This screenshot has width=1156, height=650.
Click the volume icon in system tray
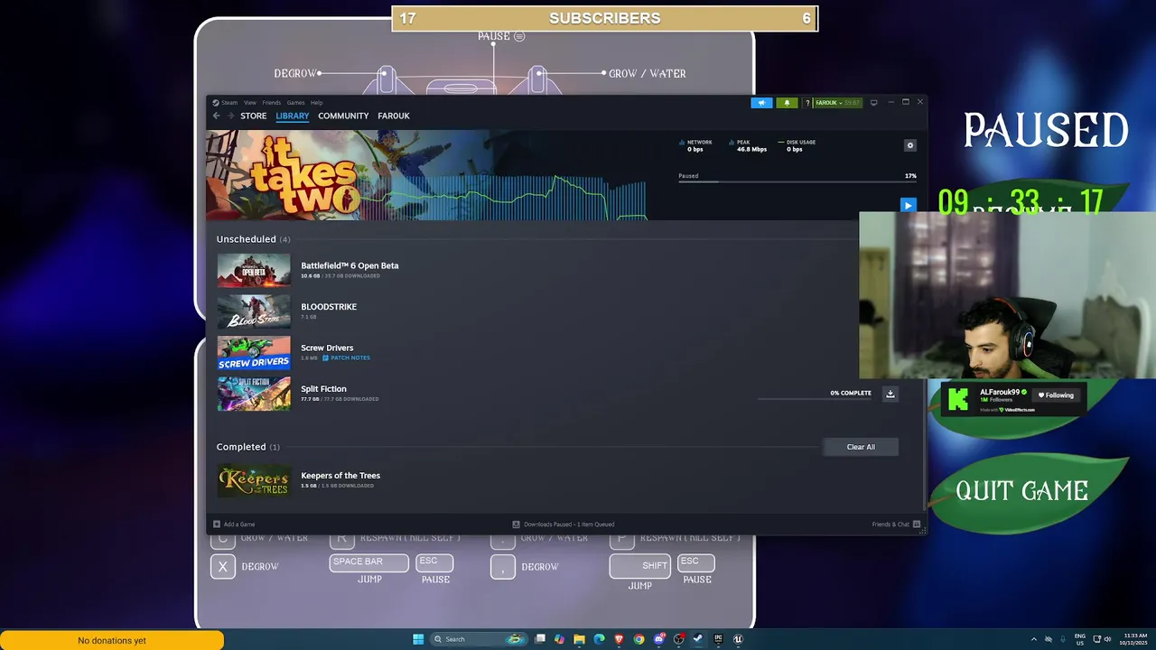pos(1109,639)
